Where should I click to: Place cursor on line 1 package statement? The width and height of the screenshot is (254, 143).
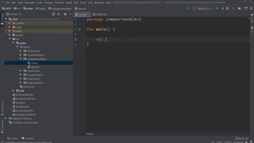click(x=114, y=19)
